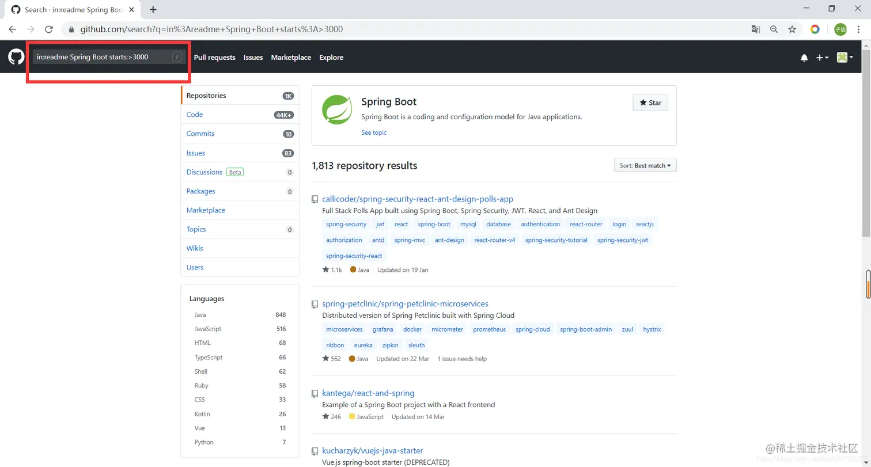Expand the user avatar menu
This screenshot has height=467, width=871.
pos(845,58)
